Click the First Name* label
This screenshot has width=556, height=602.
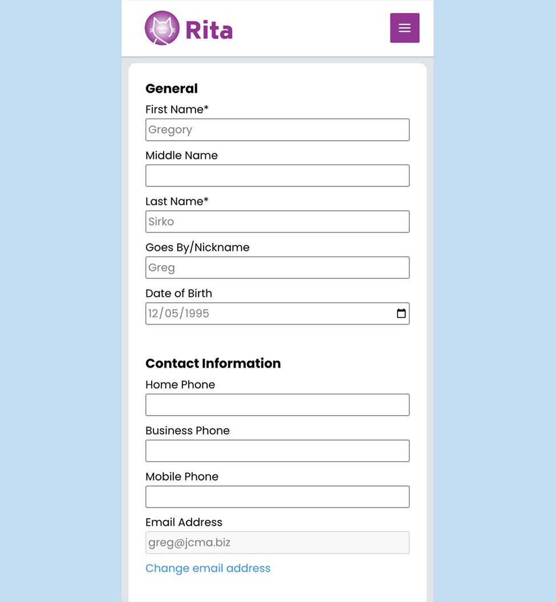177,109
